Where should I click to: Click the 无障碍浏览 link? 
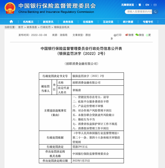[x=128, y=5]
